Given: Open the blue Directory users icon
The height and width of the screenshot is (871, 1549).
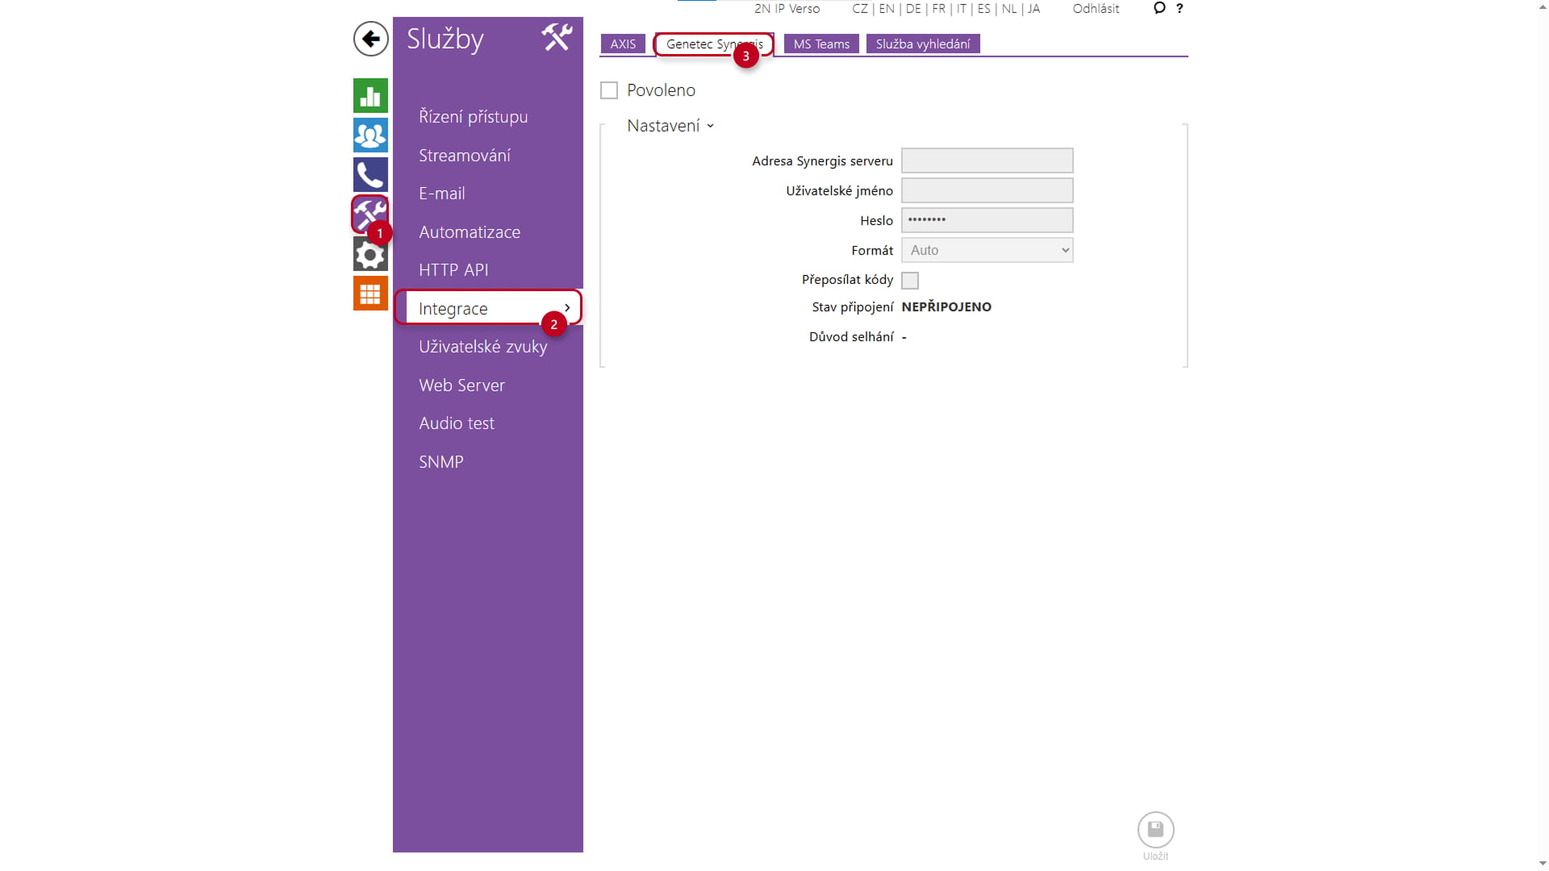Looking at the screenshot, I should coord(370,135).
